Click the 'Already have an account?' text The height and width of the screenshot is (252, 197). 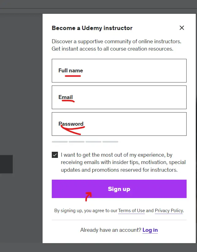tap(111, 230)
